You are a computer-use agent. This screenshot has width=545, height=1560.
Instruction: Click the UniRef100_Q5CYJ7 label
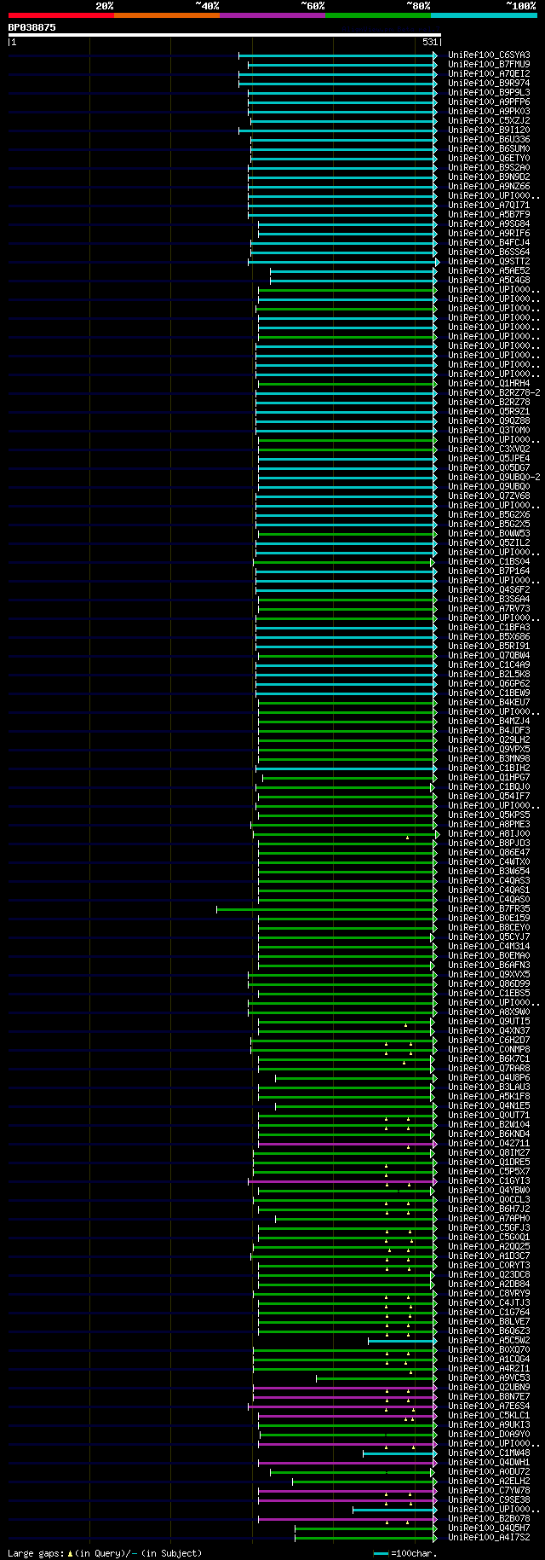(x=489, y=937)
